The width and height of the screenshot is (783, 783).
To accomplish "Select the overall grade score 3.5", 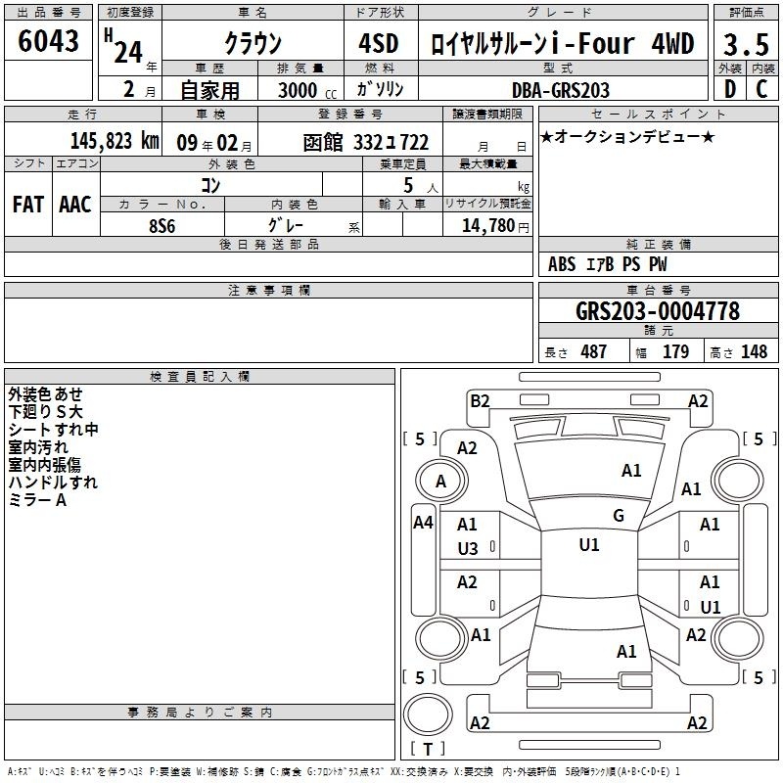I will coord(744,44).
